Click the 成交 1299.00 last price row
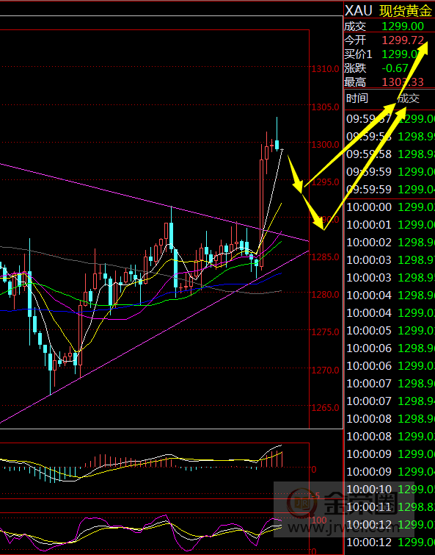Image resolution: width=435 pixels, height=555 pixels. point(390,26)
